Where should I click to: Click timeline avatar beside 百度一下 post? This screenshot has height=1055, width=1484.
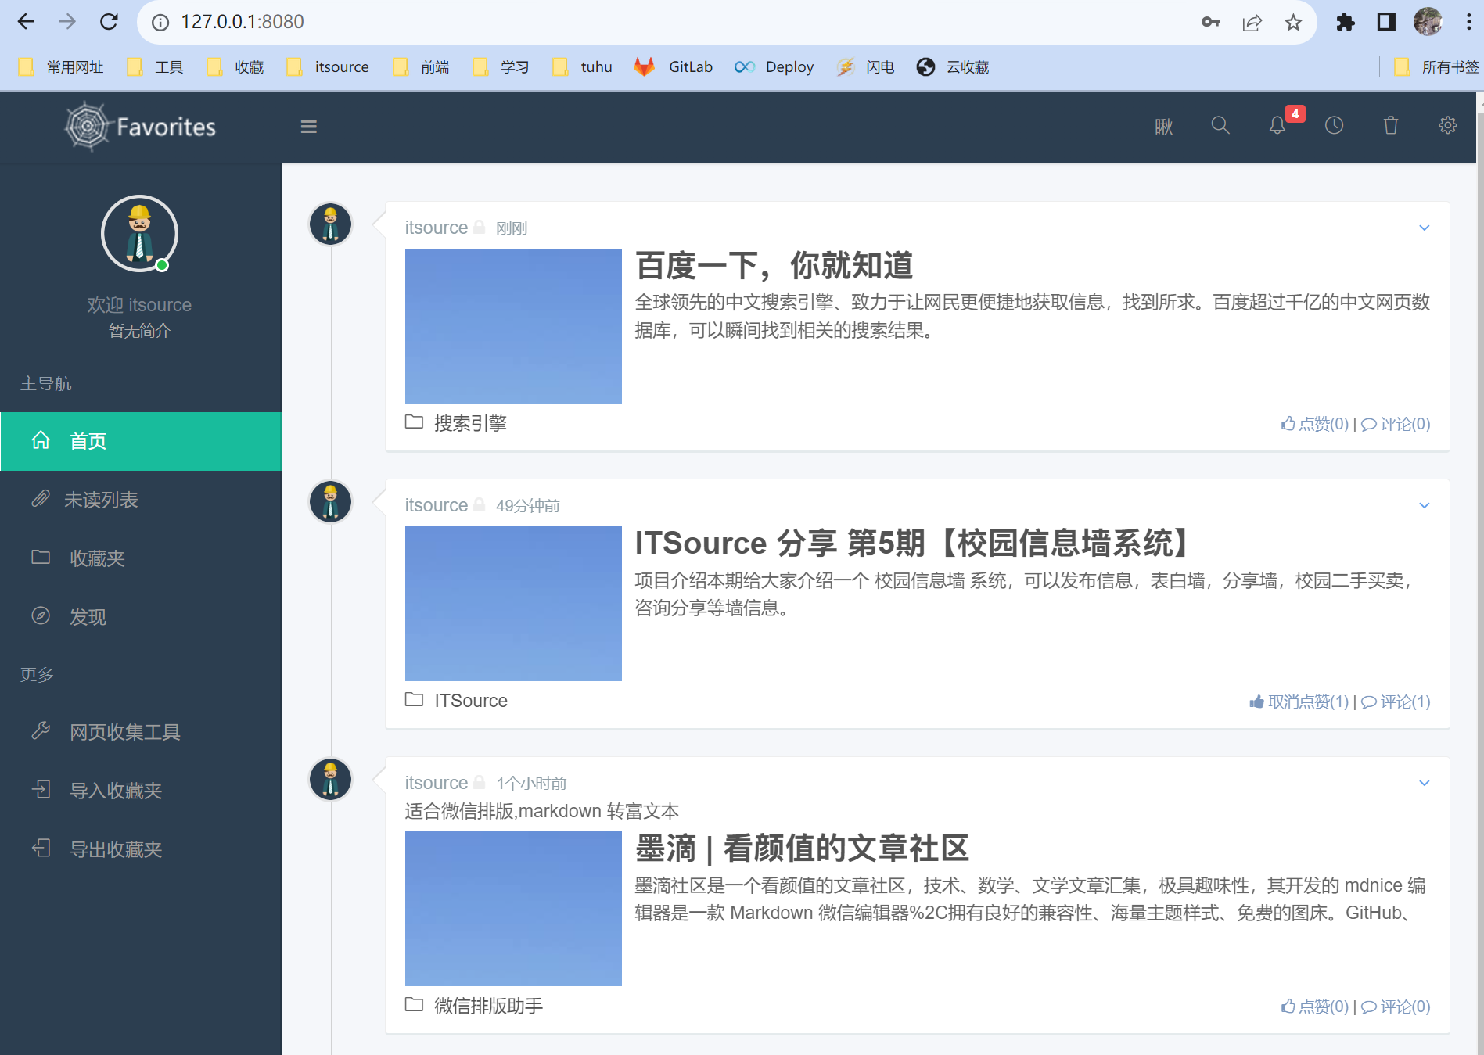pos(331,224)
